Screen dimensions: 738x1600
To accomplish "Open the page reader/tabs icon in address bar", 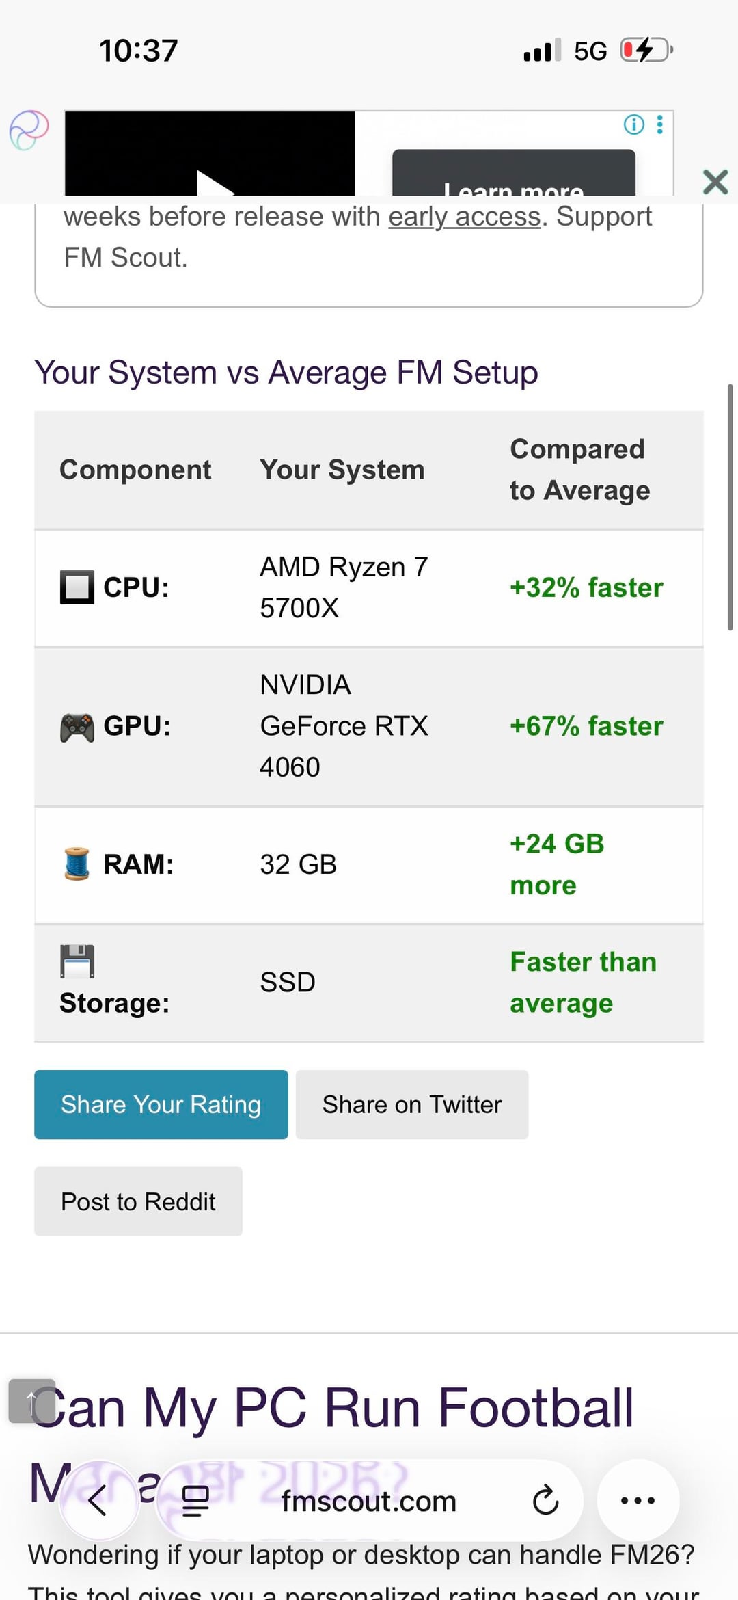I will [x=195, y=1501].
